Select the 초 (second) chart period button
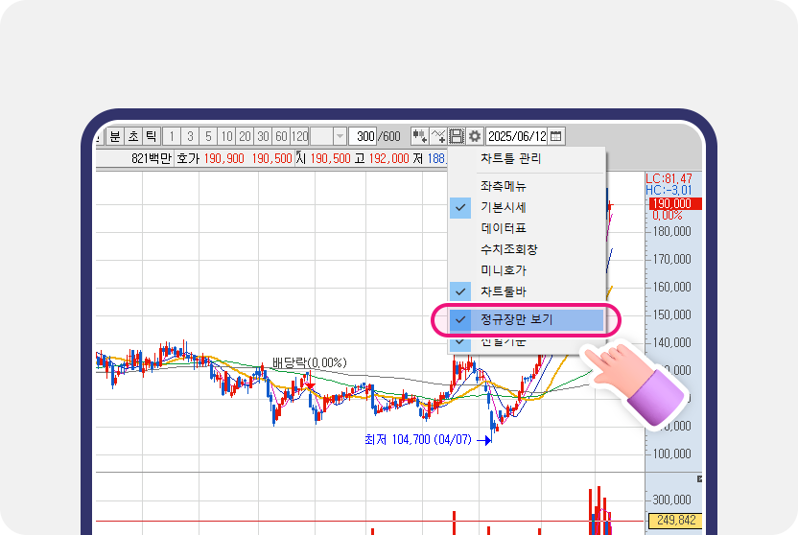Screen dimensions: 798x535 (x=133, y=136)
